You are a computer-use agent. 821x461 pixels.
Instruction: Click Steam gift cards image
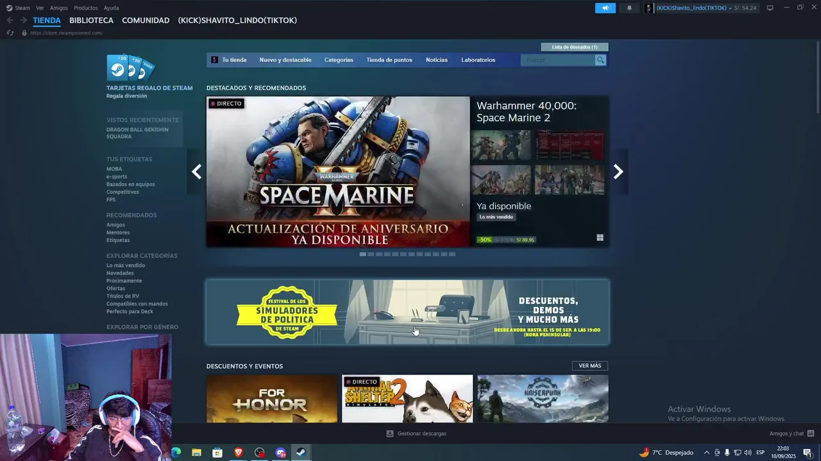click(131, 68)
